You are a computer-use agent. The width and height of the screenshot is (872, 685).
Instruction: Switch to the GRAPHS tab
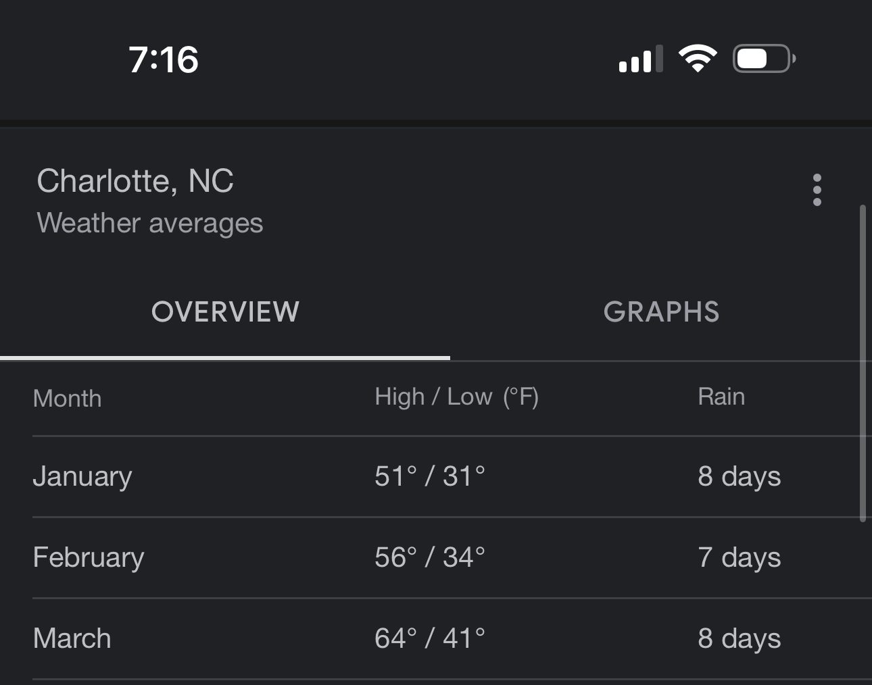point(661,312)
